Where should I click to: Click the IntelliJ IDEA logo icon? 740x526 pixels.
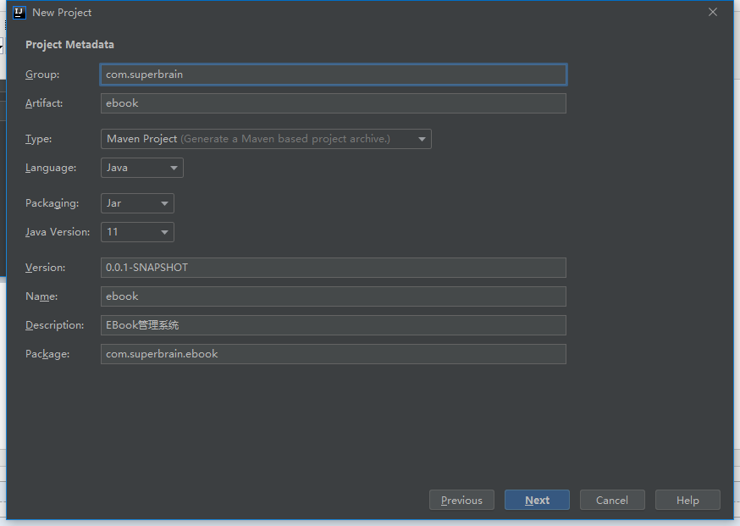coord(19,13)
